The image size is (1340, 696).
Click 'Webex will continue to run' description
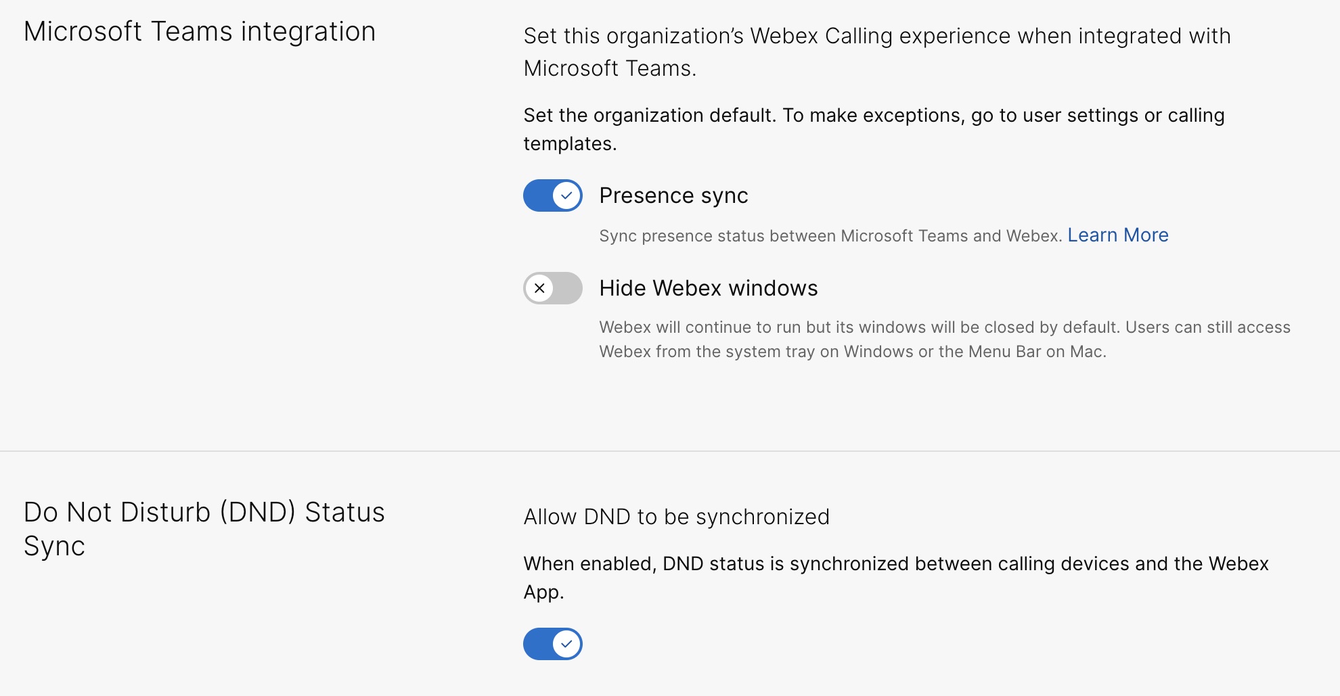pos(945,340)
